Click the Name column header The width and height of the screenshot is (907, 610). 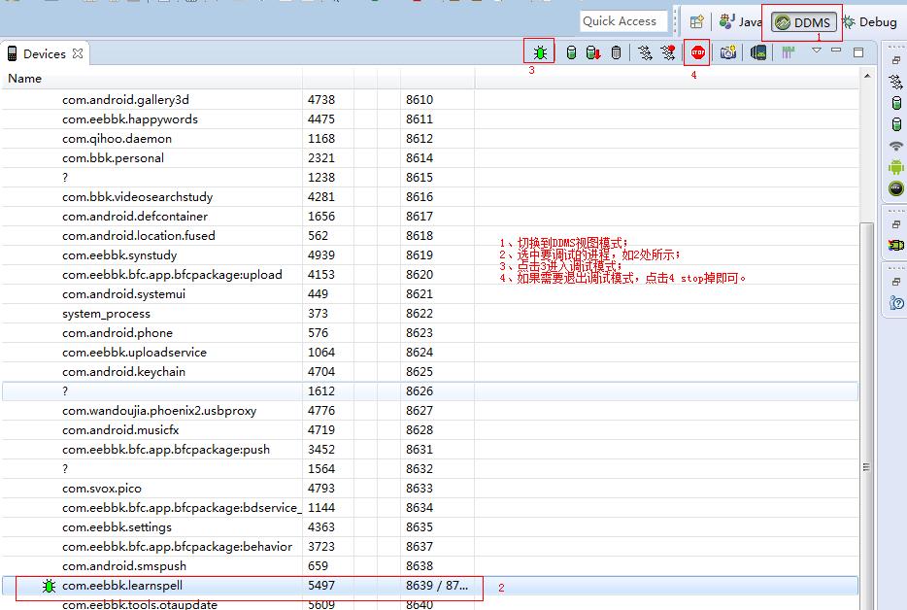point(151,78)
